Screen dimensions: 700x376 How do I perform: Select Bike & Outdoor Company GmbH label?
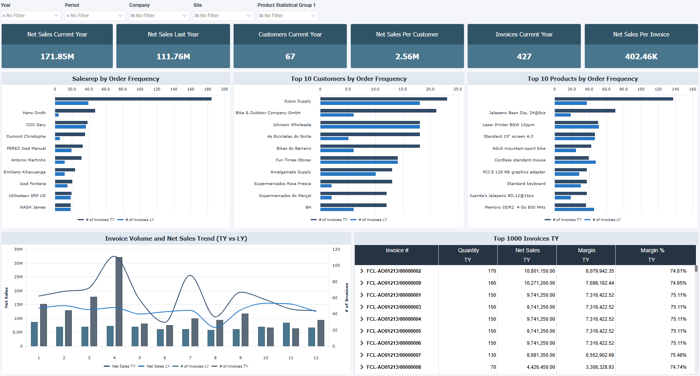(268, 113)
